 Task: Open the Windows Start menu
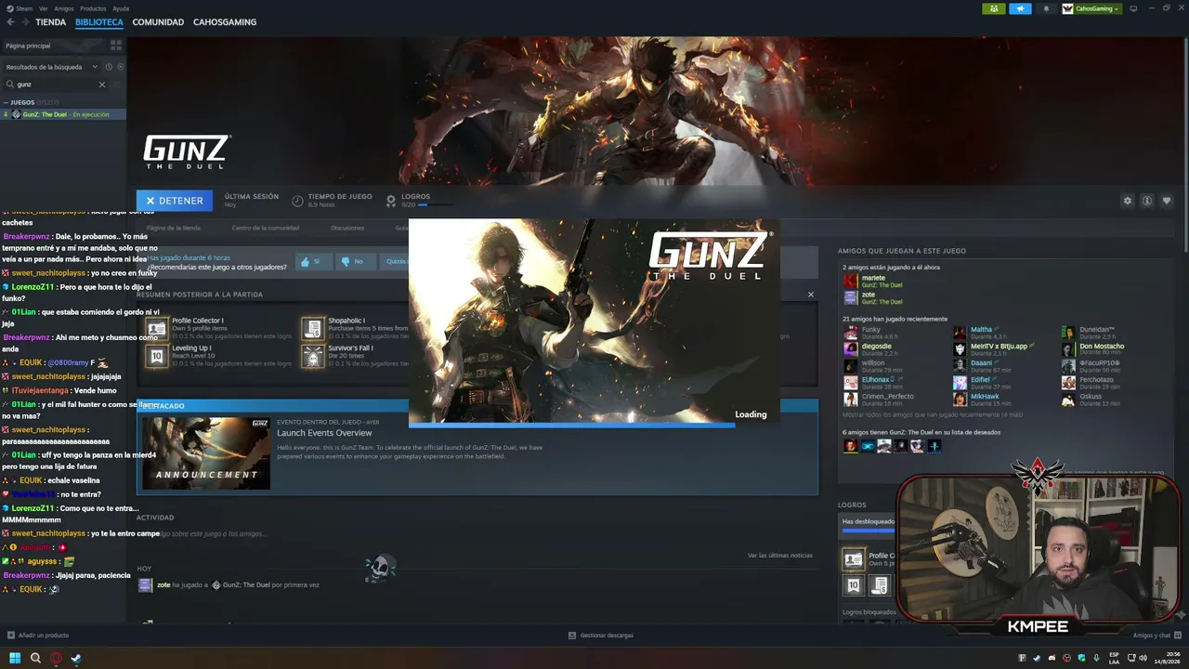pos(15,659)
